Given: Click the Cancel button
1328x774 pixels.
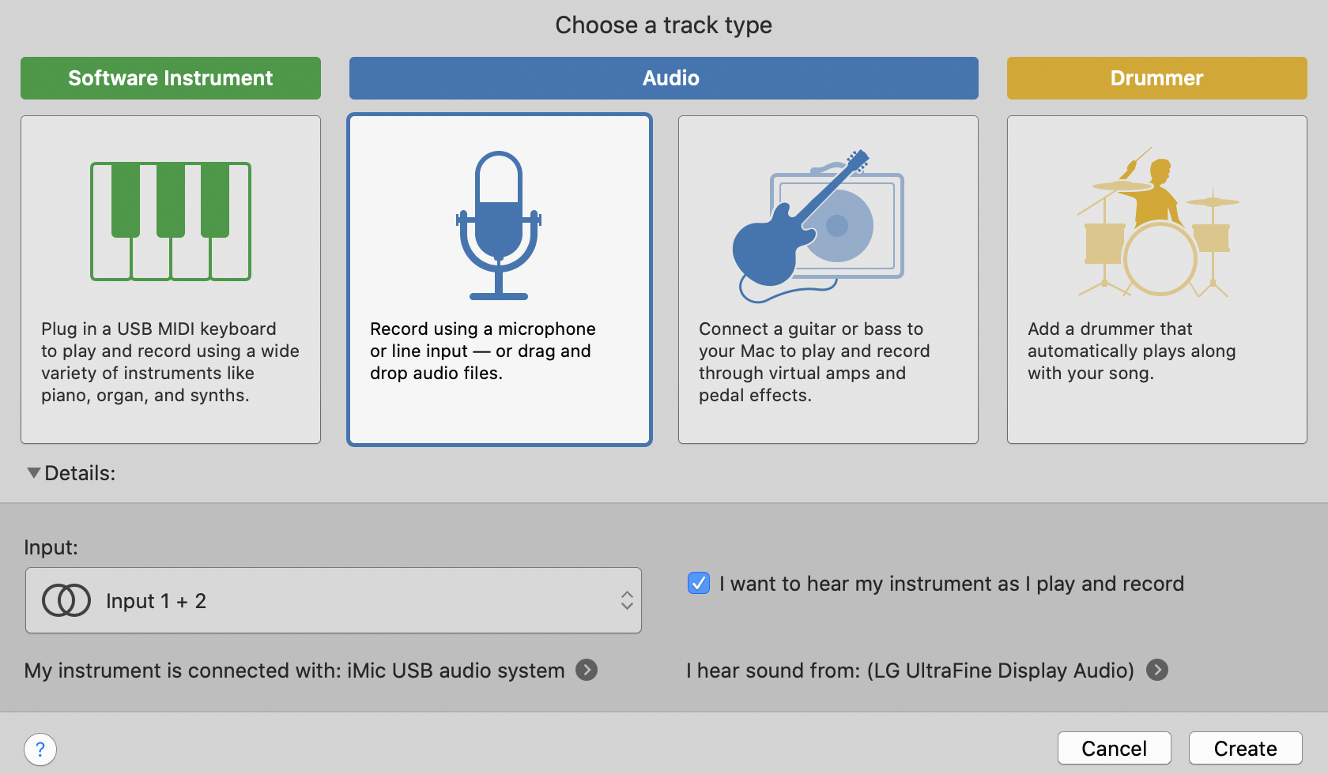Looking at the screenshot, I should coord(1115,748).
